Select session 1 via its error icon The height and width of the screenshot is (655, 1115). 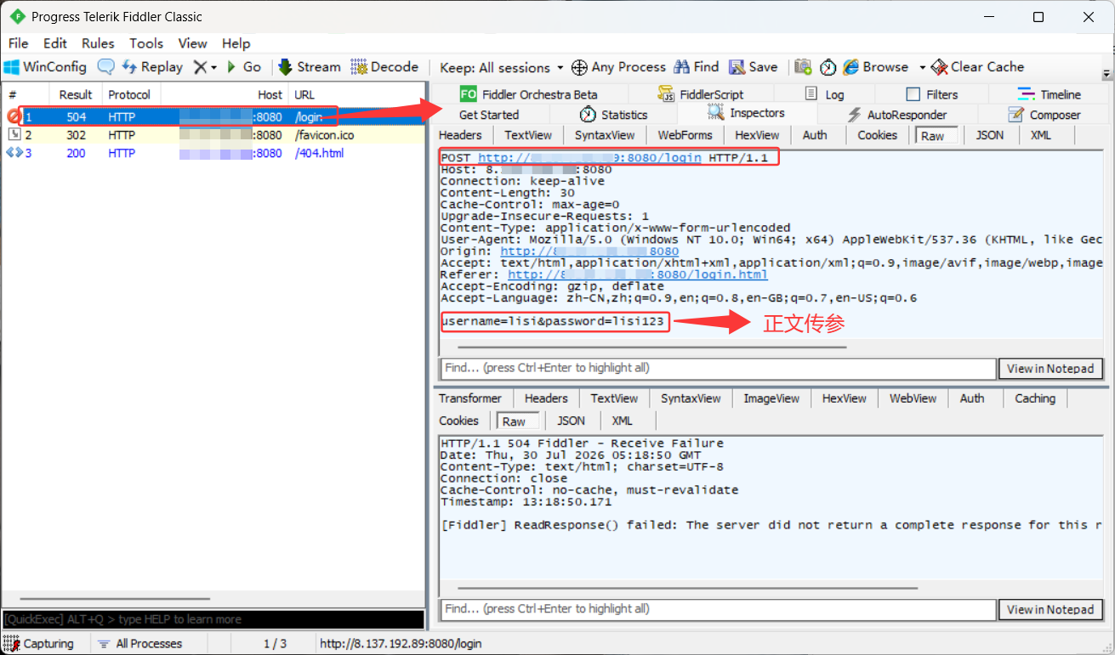13,116
